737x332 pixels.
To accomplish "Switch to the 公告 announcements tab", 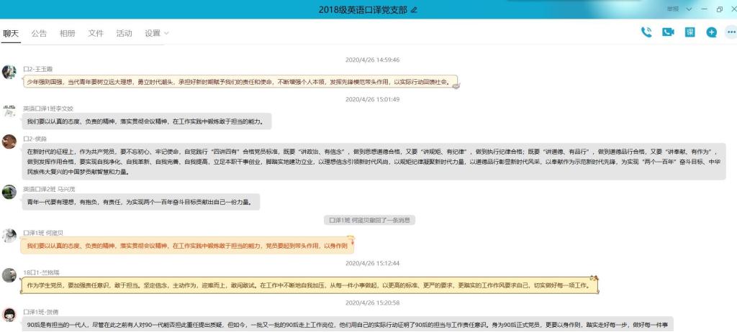I will (x=39, y=33).
